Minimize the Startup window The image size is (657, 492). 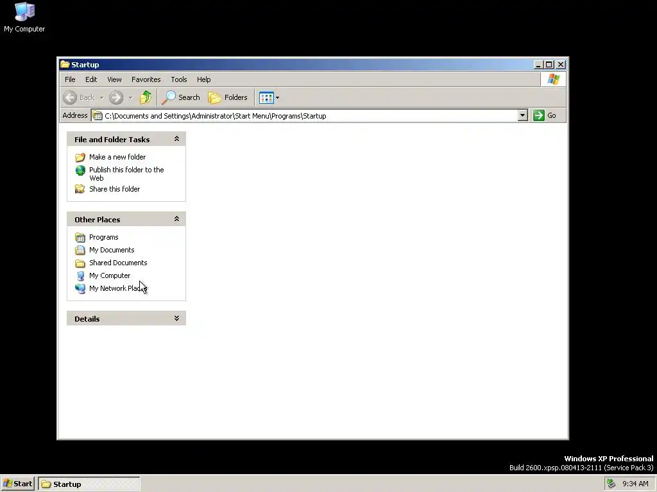click(539, 65)
